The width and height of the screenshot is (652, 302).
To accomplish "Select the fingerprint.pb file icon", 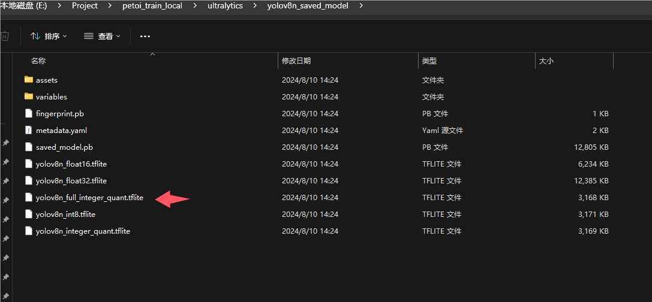I will tap(28, 113).
